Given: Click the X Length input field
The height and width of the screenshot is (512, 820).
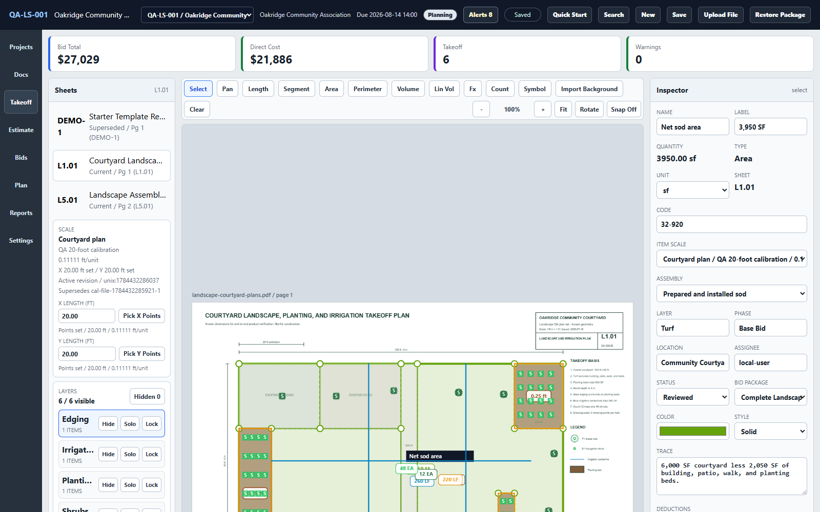Looking at the screenshot, I should pos(87,316).
